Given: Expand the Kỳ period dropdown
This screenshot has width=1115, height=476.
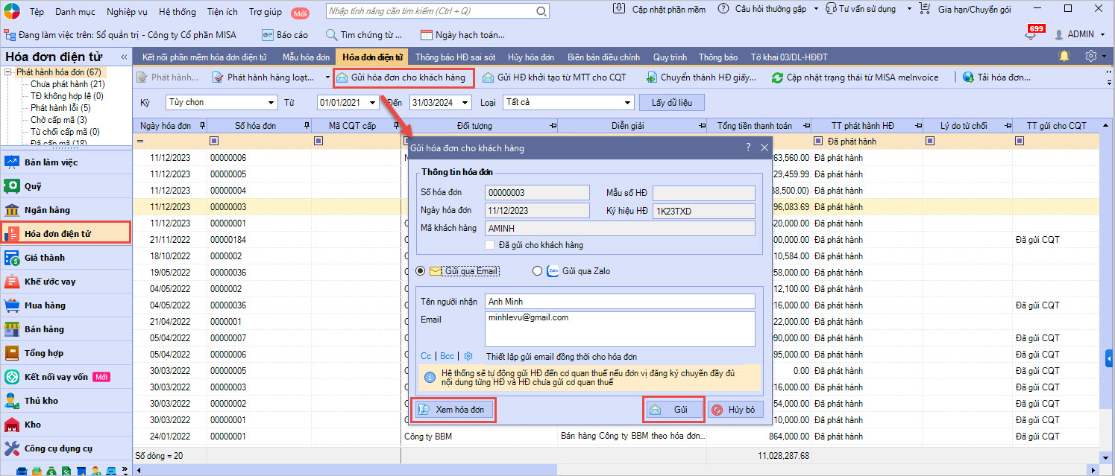Looking at the screenshot, I should point(271,102).
